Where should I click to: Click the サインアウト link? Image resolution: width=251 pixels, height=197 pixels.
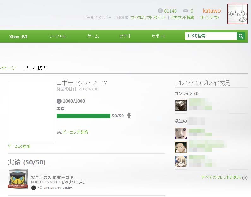[210, 18]
